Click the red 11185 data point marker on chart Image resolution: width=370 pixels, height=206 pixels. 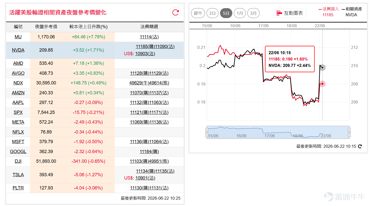323,84
